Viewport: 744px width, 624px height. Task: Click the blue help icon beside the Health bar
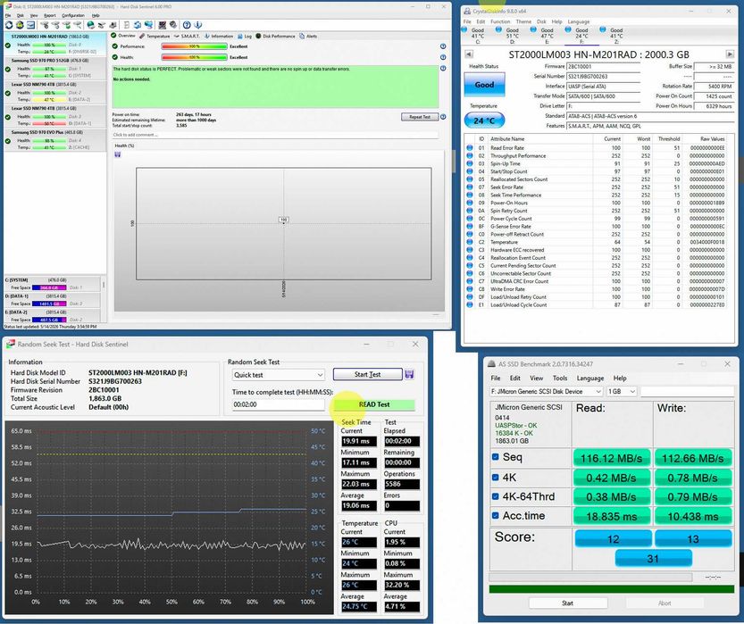(x=443, y=57)
